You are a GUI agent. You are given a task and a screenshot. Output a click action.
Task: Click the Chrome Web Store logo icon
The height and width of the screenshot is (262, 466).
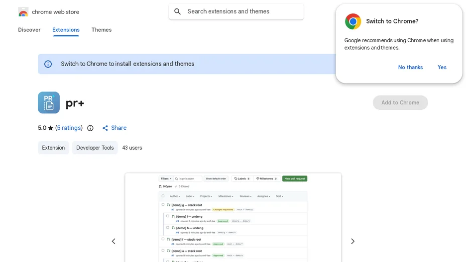tap(23, 12)
